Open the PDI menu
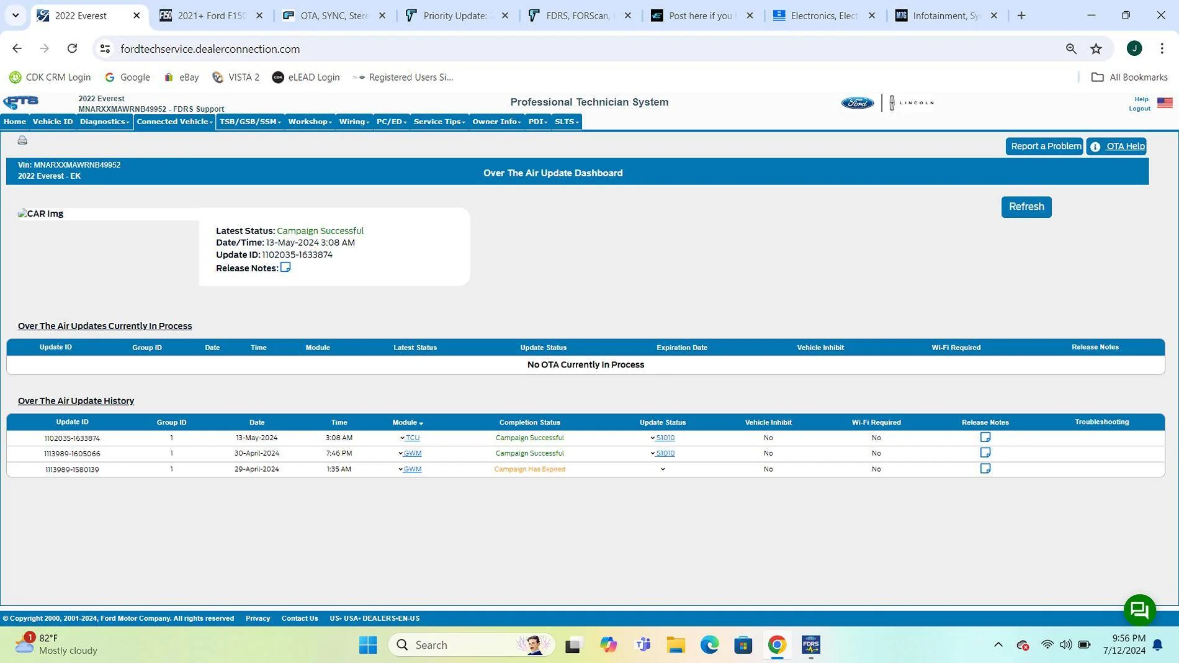This screenshot has width=1179, height=663. (x=537, y=122)
